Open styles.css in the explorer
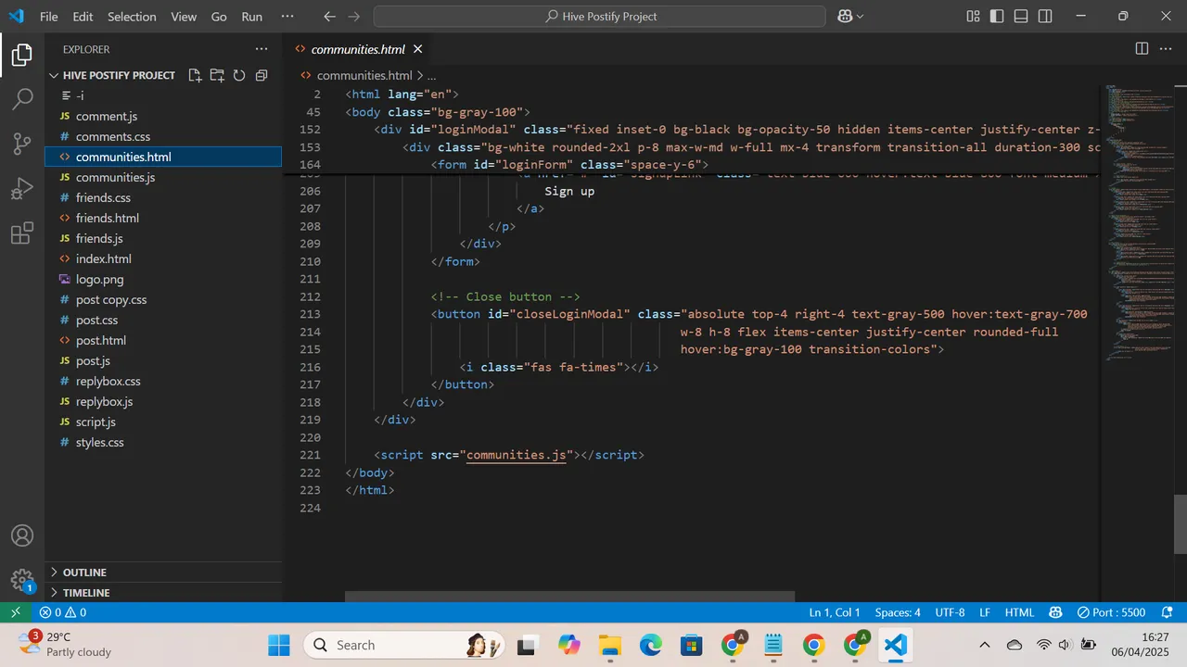The height and width of the screenshot is (667, 1187). [99, 442]
